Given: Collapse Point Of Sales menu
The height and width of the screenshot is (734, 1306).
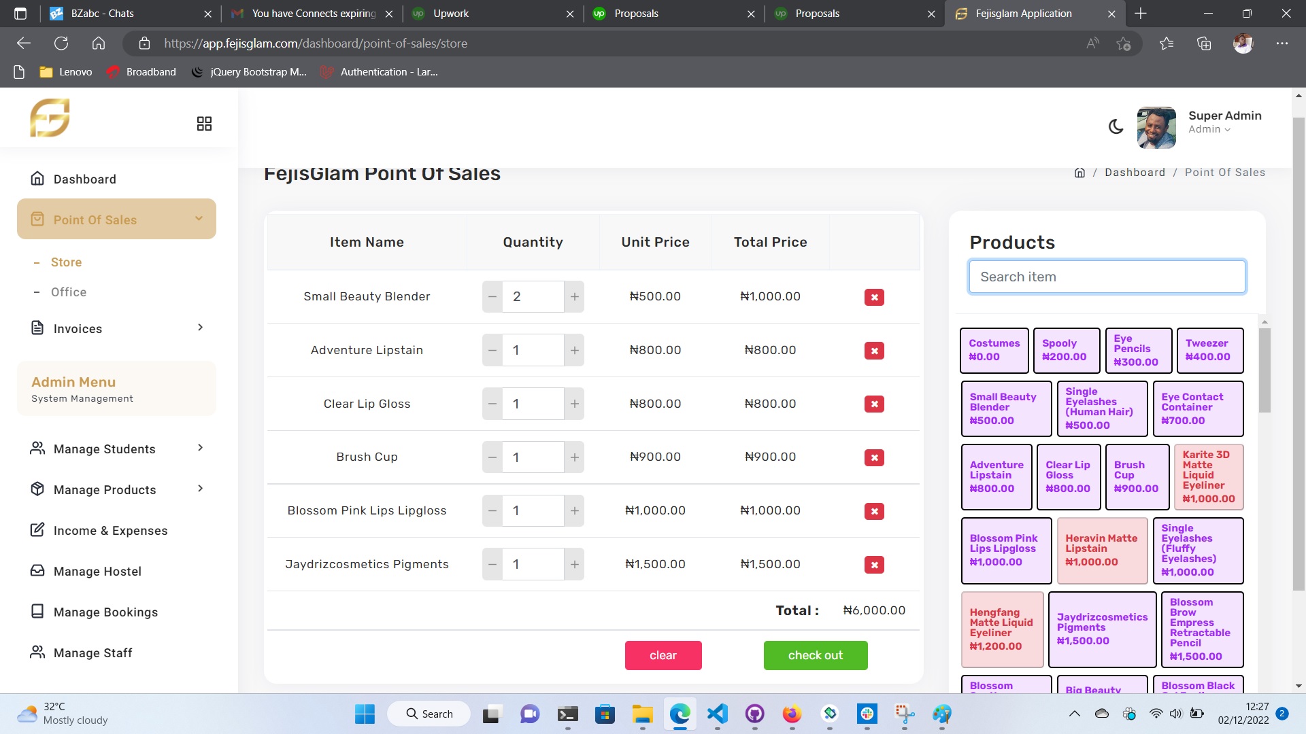Looking at the screenshot, I should [199, 219].
